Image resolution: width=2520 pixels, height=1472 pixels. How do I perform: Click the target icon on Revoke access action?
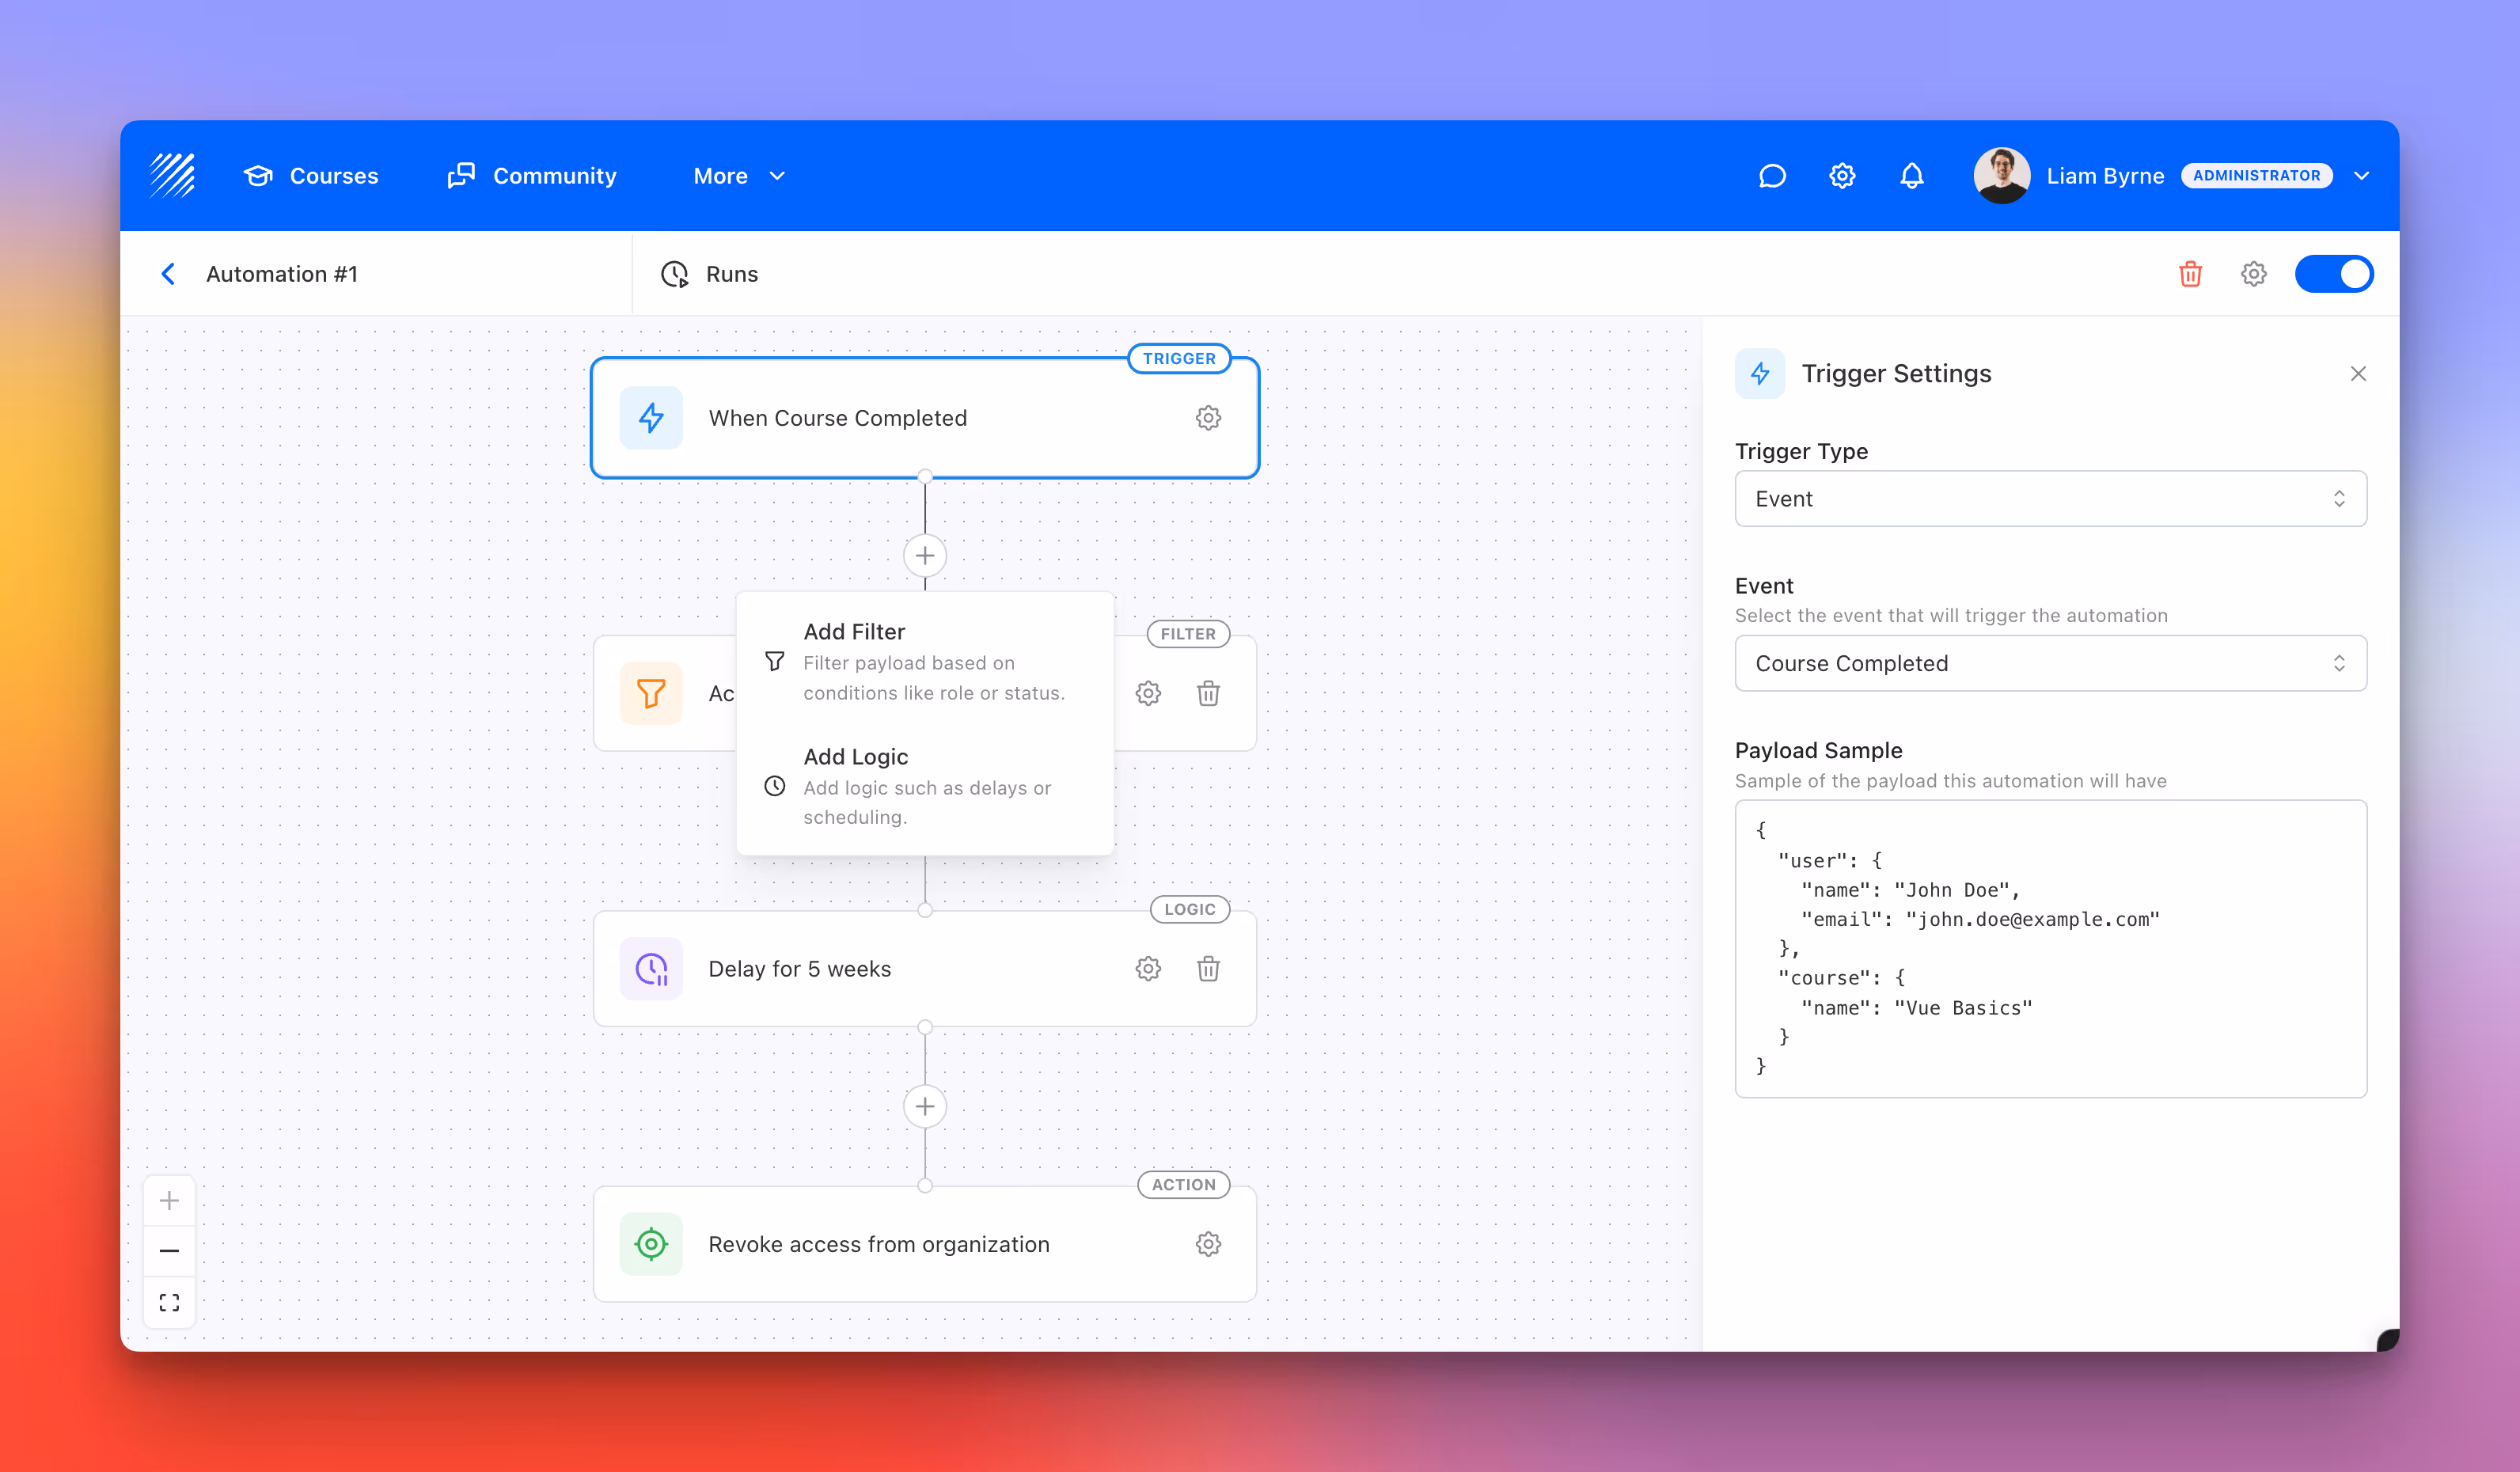[651, 1244]
